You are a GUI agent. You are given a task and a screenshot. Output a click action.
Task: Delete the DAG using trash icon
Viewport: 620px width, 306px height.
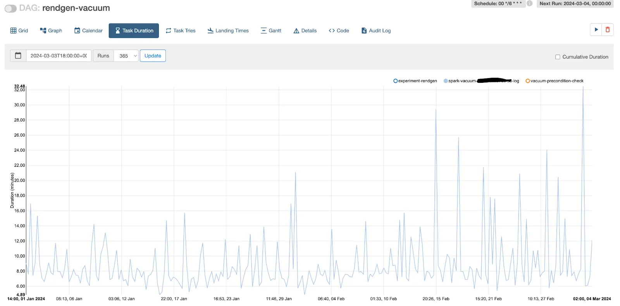607,30
